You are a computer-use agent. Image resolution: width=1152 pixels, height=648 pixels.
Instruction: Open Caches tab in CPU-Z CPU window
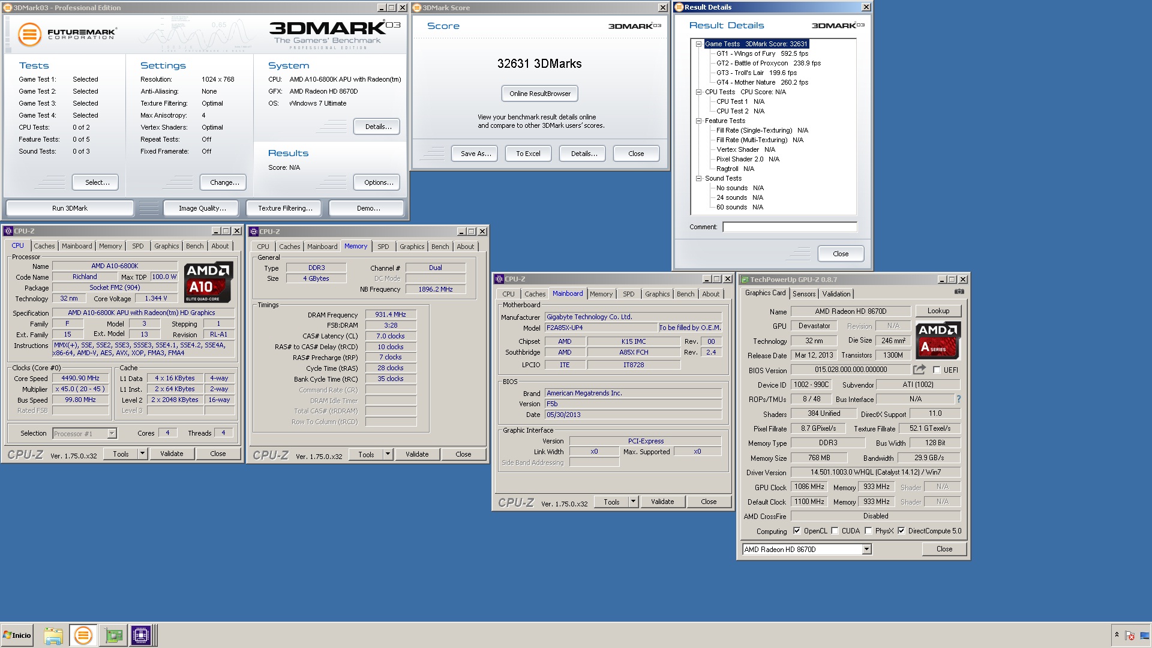click(44, 246)
